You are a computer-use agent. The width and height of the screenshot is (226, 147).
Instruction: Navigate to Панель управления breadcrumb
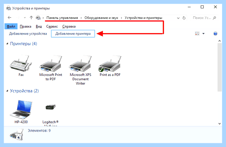click(62, 18)
